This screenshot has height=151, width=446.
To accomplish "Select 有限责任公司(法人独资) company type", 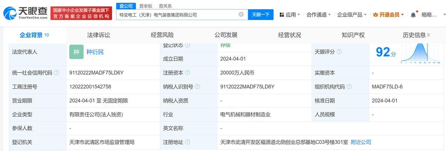I will coord(96,114).
